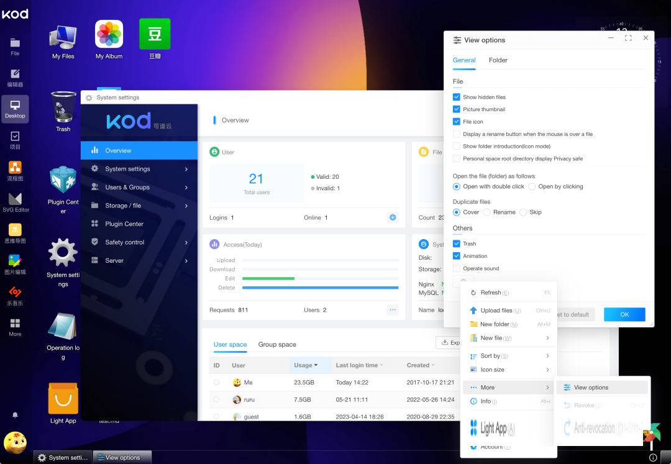The image size is (671, 464).
Task: Expand Safety control in the settings sidebar
Action: click(139, 242)
